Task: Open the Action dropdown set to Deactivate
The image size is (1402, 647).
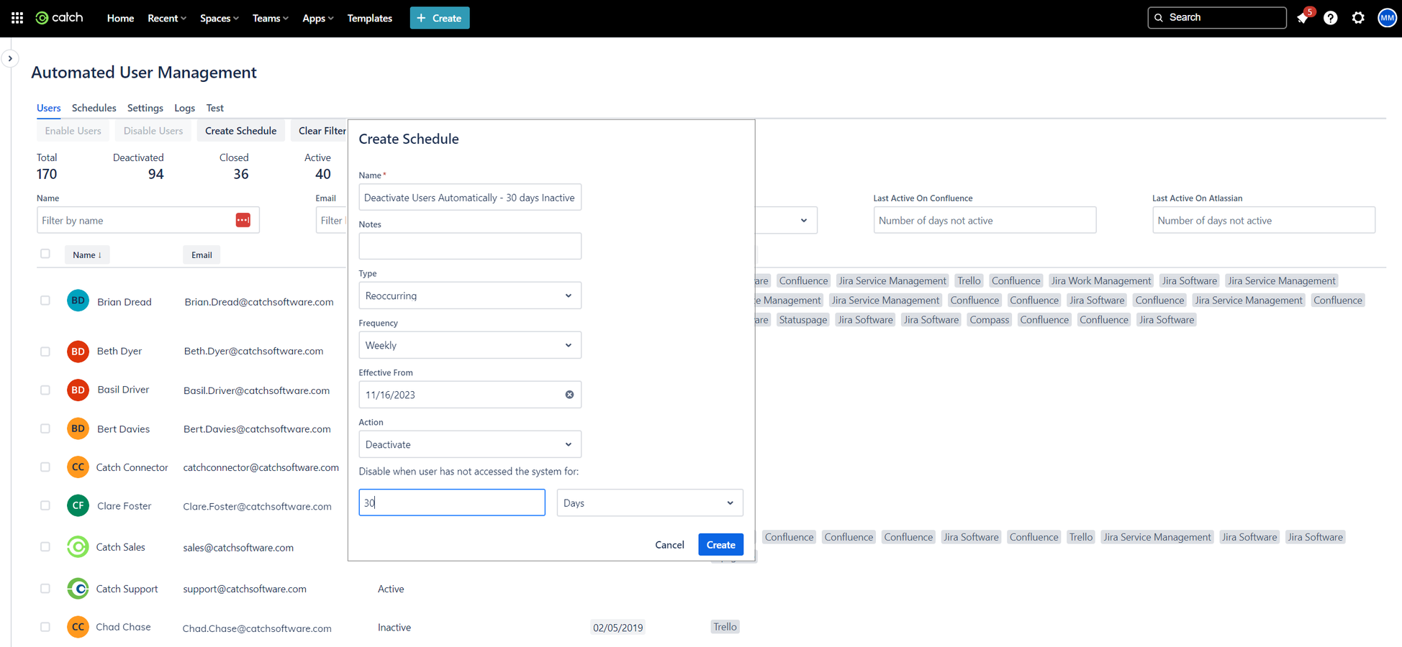Action: [470, 444]
